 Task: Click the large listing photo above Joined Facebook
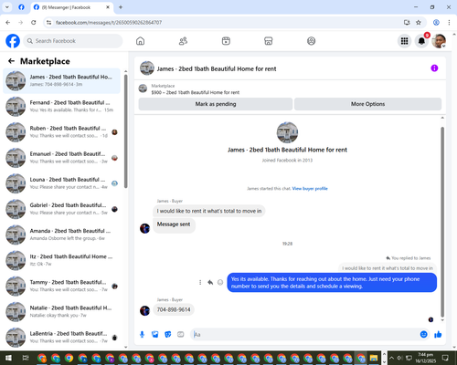[287, 132]
